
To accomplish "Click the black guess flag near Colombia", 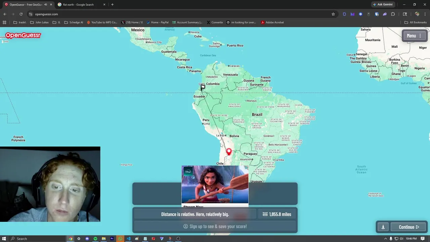I will 203,87.
